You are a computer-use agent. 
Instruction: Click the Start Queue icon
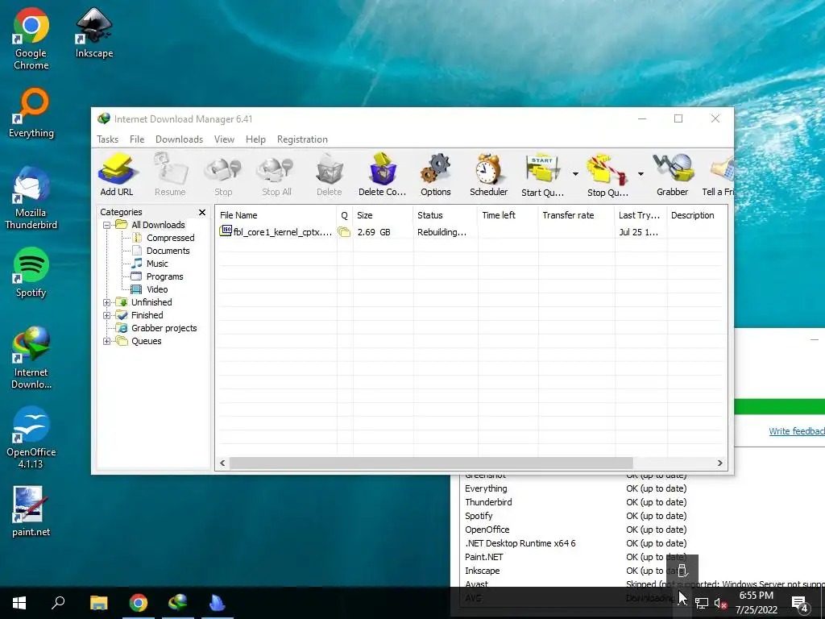click(542, 175)
